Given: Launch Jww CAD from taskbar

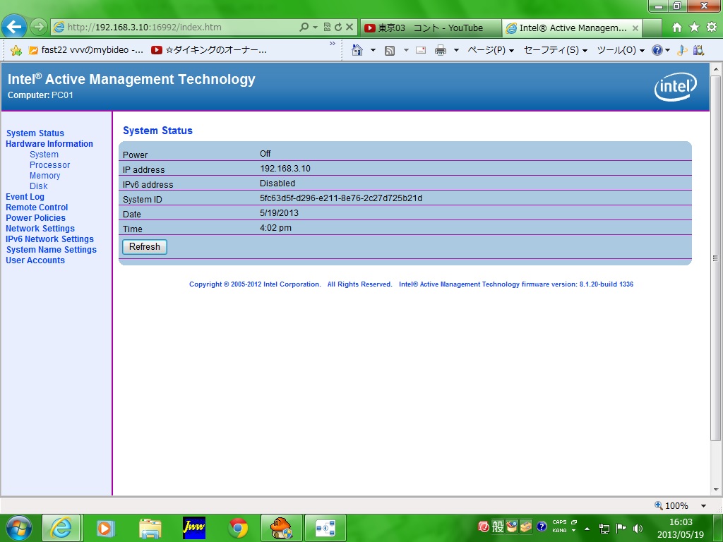Looking at the screenshot, I should click(x=193, y=528).
